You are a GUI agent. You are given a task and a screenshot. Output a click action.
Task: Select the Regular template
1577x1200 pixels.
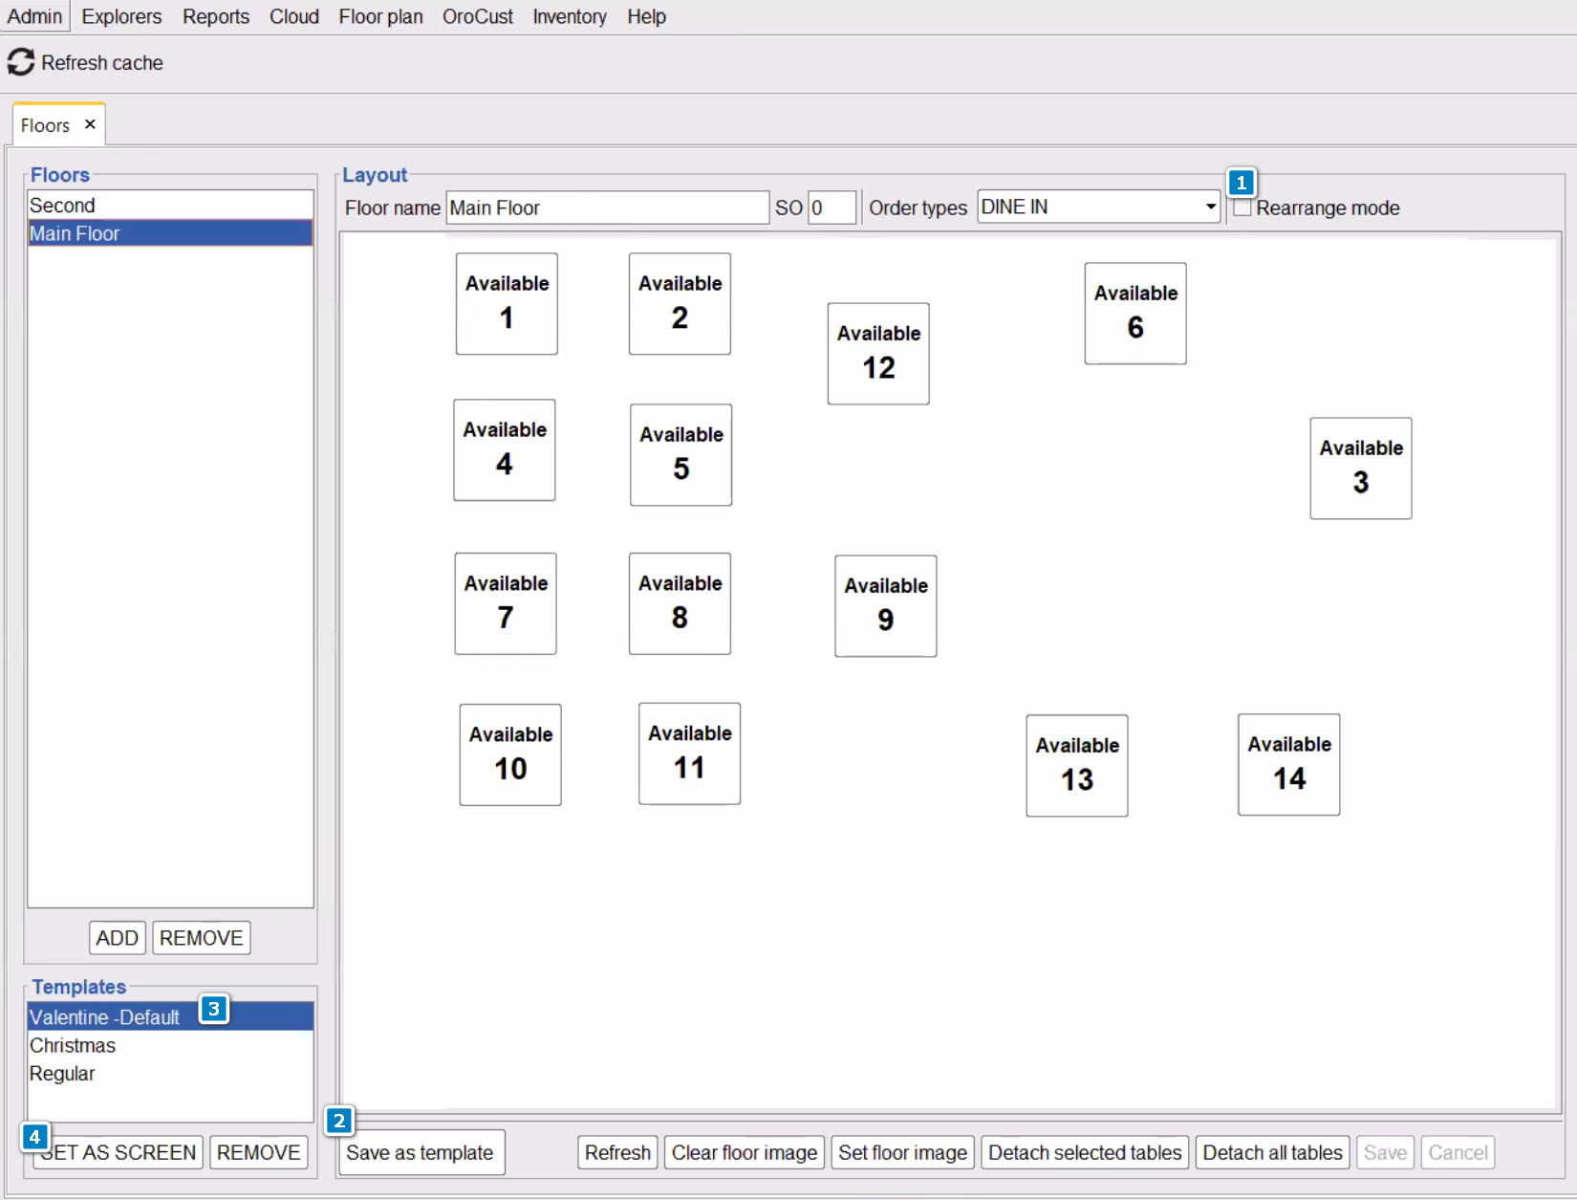(x=170, y=1073)
